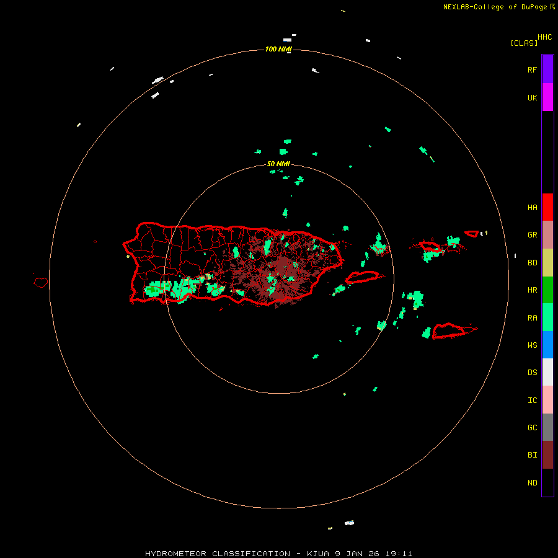The image size is (558, 558).
Task: Select the IC light pink legend swatch
Action: point(547,400)
